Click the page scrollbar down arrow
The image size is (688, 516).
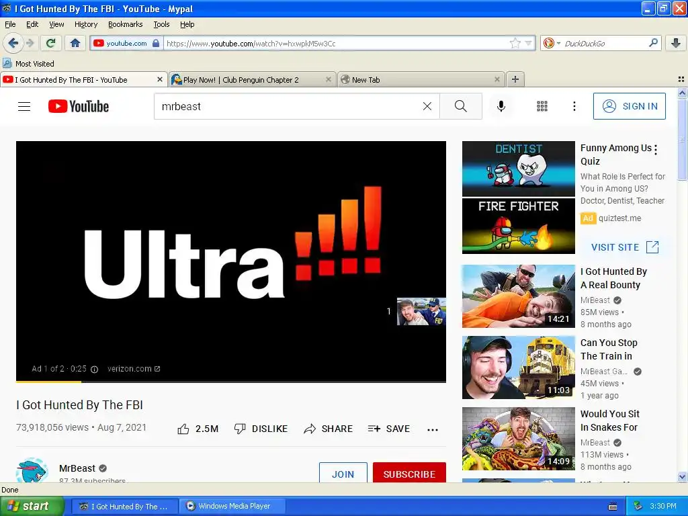pos(682,476)
